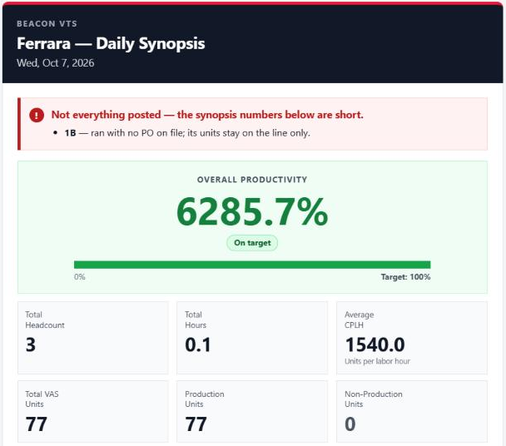Click the Not everything posted warning headline

[x=207, y=115]
